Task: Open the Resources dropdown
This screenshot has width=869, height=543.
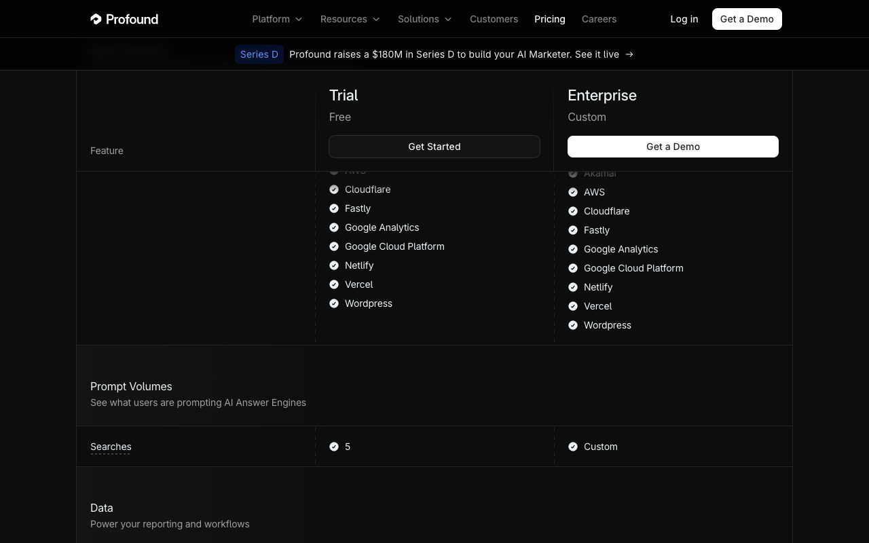Action: pyautogui.click(x=350, y=19)
